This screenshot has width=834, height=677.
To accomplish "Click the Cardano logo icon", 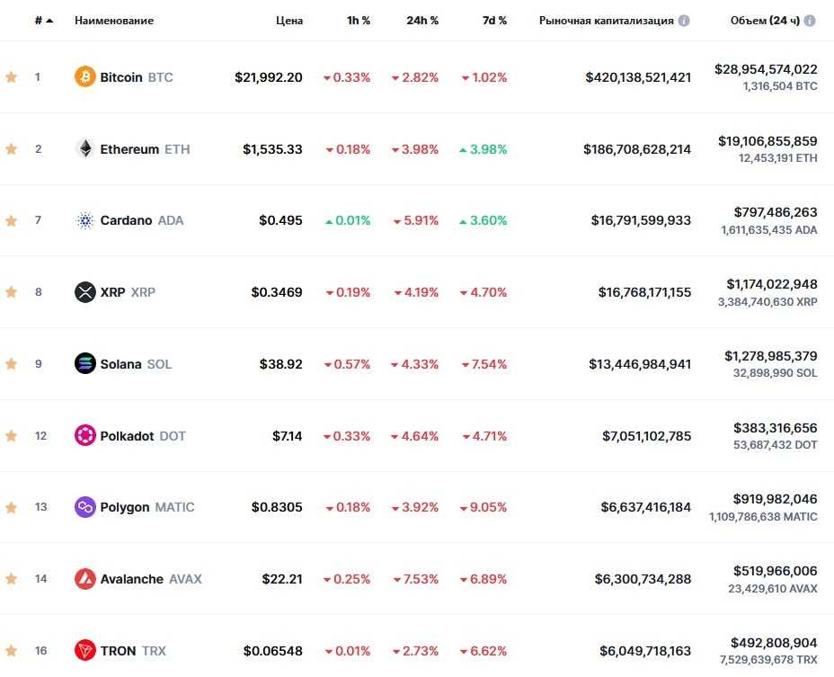I will (x=85, y=220).
